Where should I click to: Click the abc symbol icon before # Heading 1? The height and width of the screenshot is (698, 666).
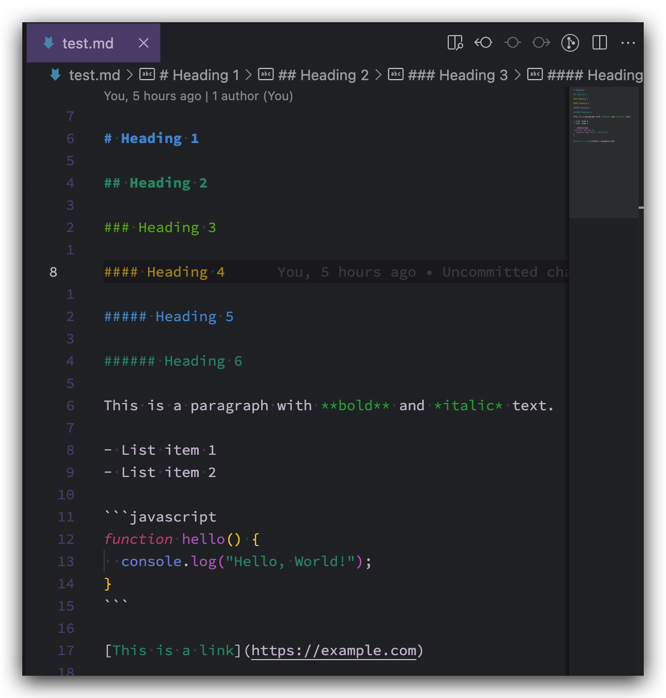(147, 74)
